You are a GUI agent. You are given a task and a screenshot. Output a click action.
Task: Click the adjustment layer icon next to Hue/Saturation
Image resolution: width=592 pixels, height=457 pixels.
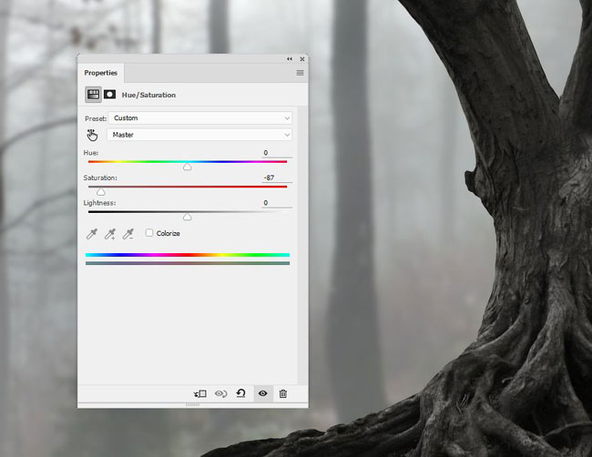pyautogui.click(x=93, y=95)
